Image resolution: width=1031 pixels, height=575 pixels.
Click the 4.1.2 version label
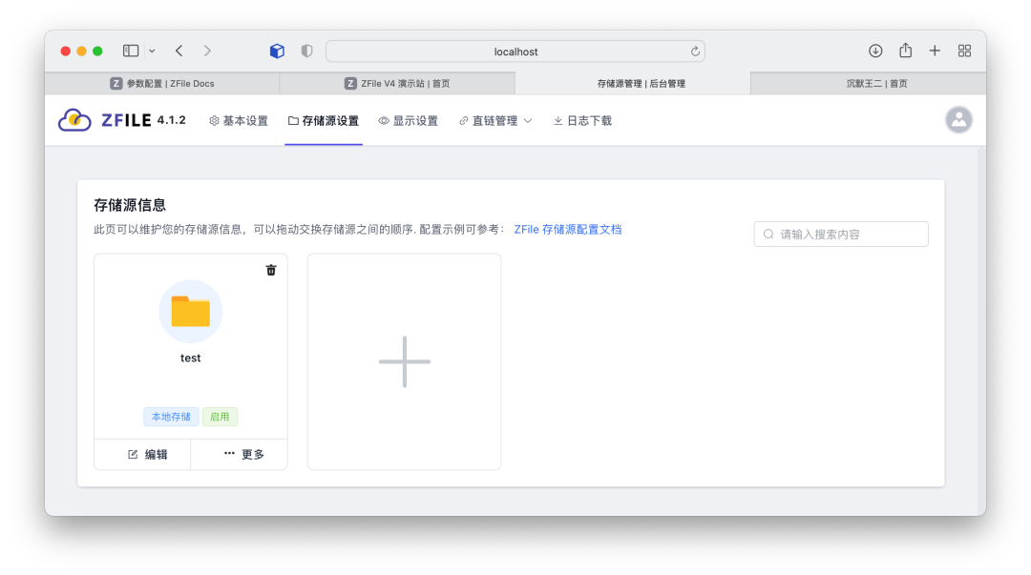pyautogui.click(x=172, y=120)
